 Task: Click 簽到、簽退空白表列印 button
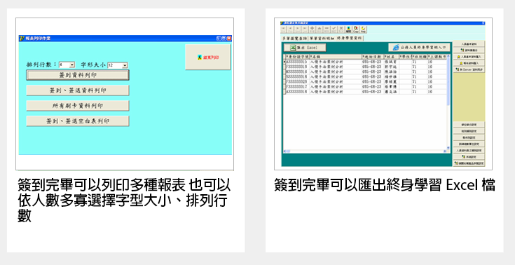click(x=78, y=121)
